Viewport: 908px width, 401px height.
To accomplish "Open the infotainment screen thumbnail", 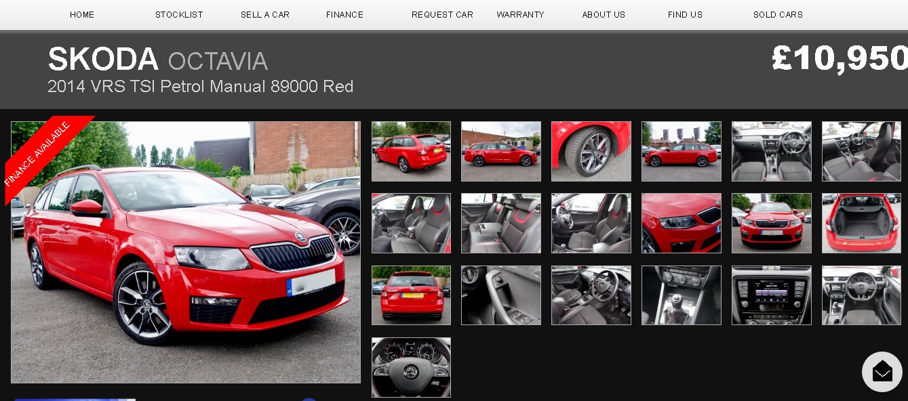I will 772,295.
